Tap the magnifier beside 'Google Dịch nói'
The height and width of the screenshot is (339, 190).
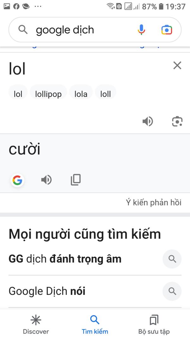tap(172, 291)
